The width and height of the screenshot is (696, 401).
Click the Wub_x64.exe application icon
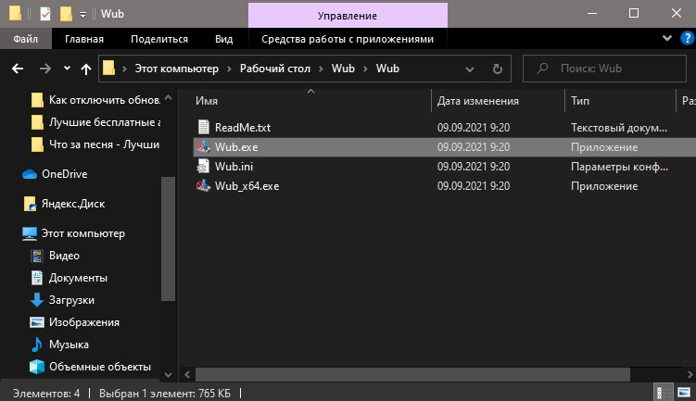tap(203, 186)
